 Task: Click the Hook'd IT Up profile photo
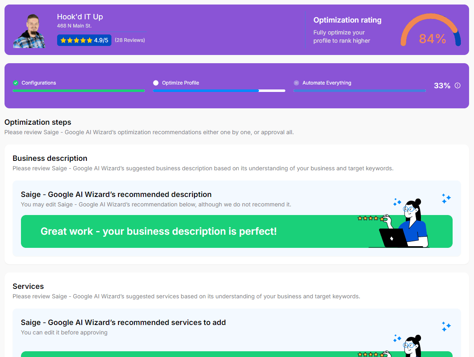pyautogui.click(x=29, y=31)
